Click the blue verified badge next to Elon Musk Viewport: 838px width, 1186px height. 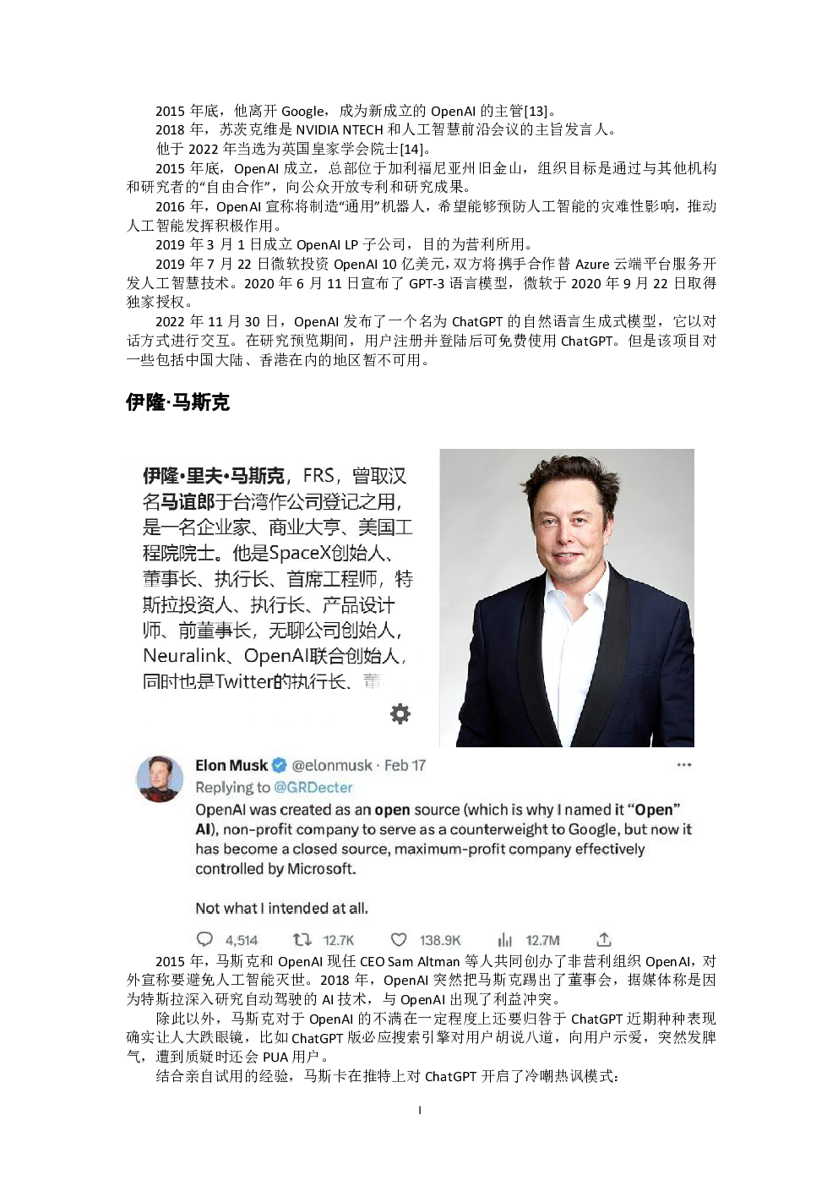point(279,765)
